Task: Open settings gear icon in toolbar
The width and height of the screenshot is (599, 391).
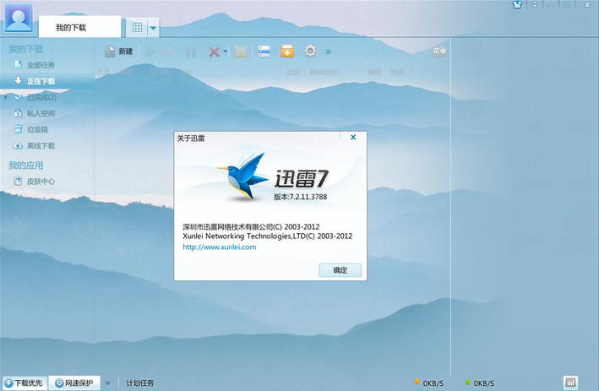Action: point(310,52)
